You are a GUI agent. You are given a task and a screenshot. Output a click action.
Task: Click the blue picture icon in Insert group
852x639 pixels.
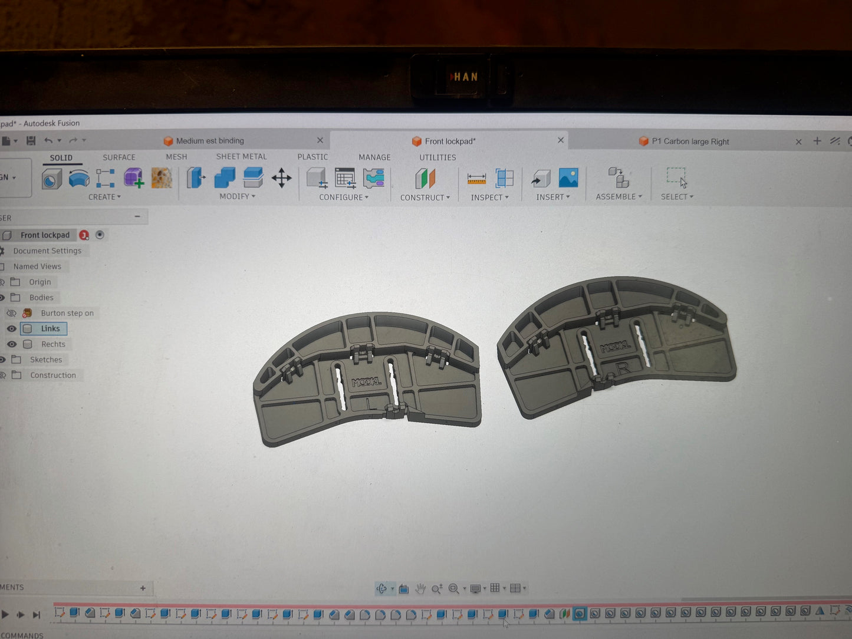[568, 177]
